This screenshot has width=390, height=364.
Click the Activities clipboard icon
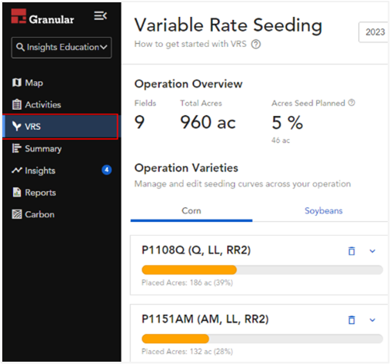point(17,104)
